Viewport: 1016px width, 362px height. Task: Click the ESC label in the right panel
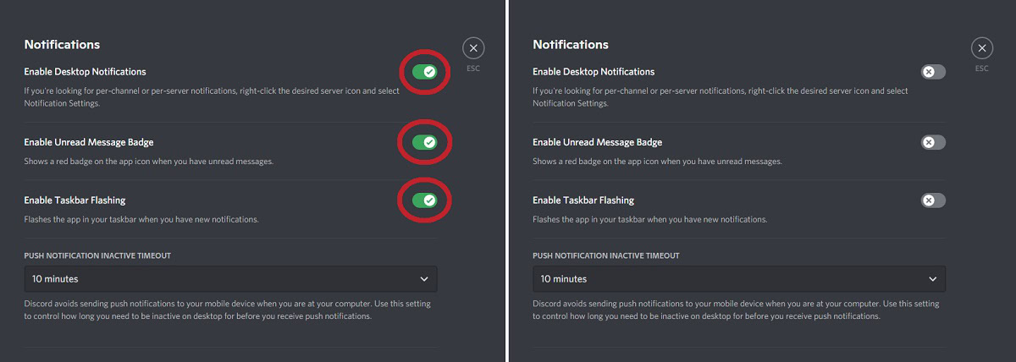[x=981, y=69]
